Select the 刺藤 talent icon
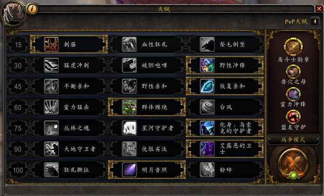 point(51,44)
